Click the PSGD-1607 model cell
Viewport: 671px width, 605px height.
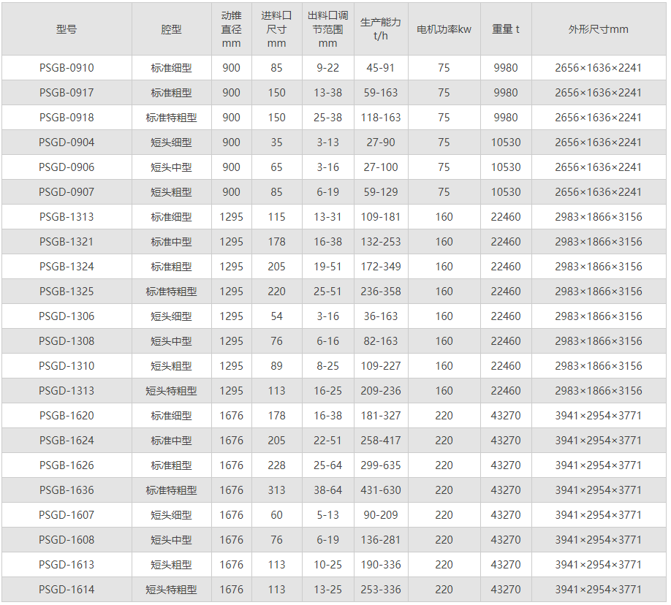coord(67,515)
